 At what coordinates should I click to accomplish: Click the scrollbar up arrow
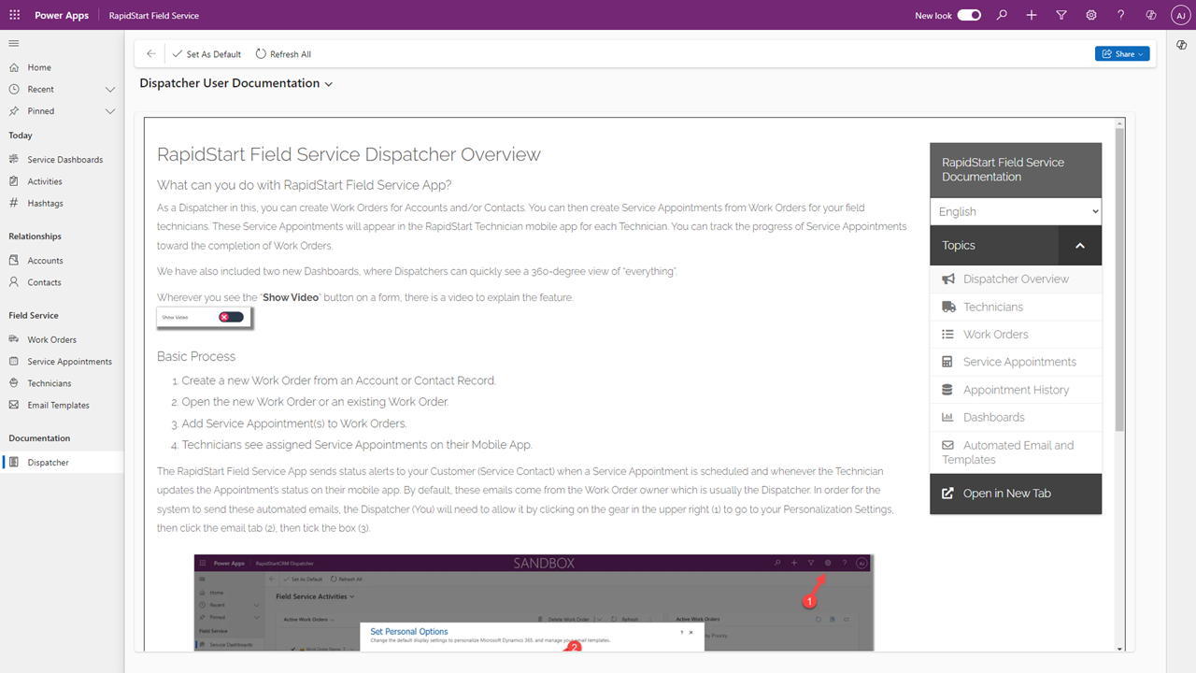(1119, 122)
